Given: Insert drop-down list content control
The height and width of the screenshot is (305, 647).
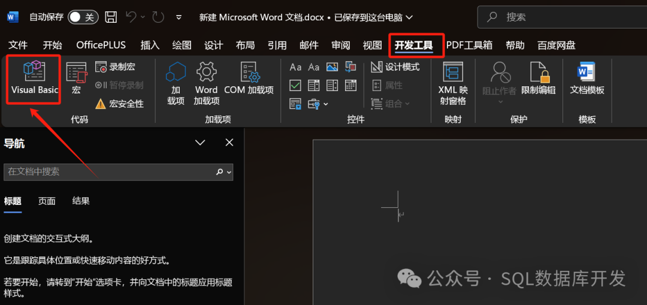Looking at the screenshot, I should pos(332,86).
